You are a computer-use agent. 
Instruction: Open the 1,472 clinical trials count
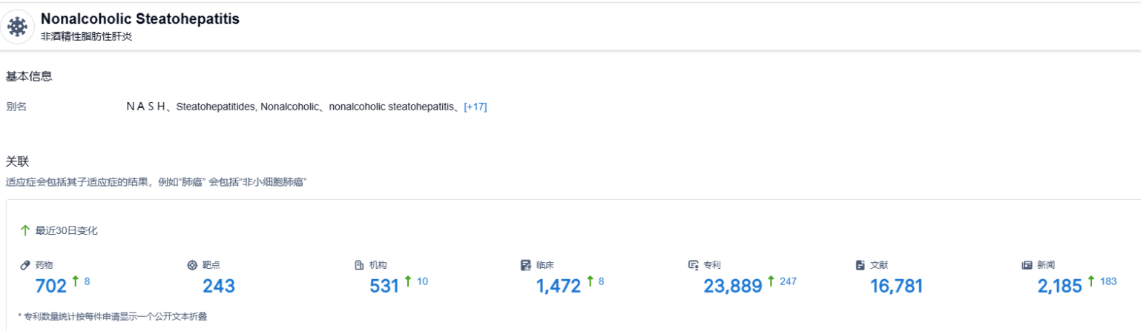pyautogui.click(x=559, y=286)
